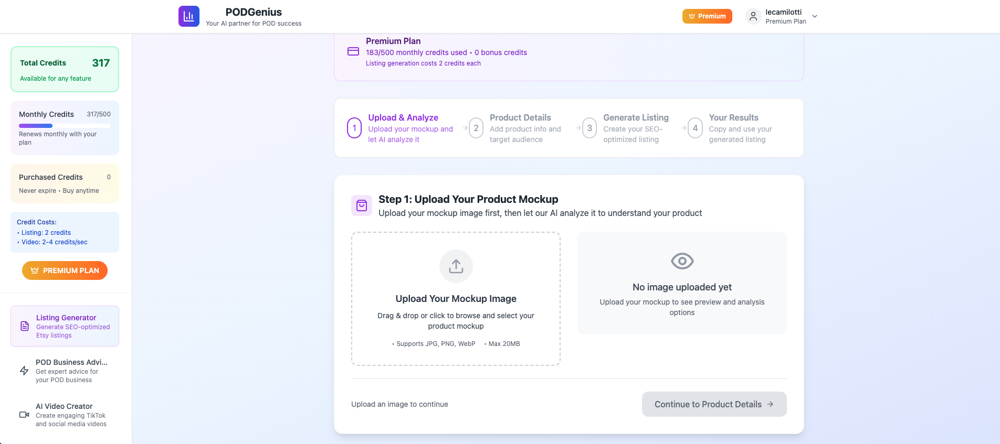This screenshot has height=444, width=1000.
Task: Click the PODGenius bar chart logo icon
Action: pos(188,16)
